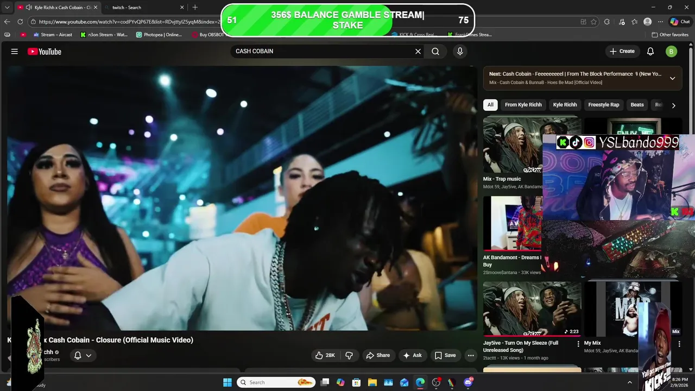Open a new browser tab
Viewport: 695px width, 391px height.
[195, 7]
